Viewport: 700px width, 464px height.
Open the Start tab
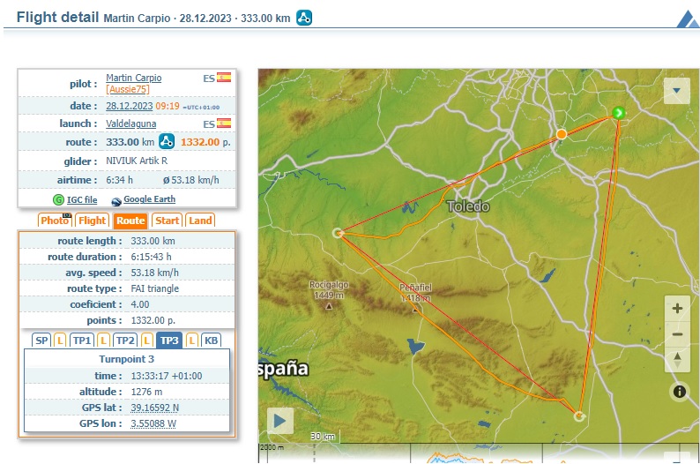(167, 221)
